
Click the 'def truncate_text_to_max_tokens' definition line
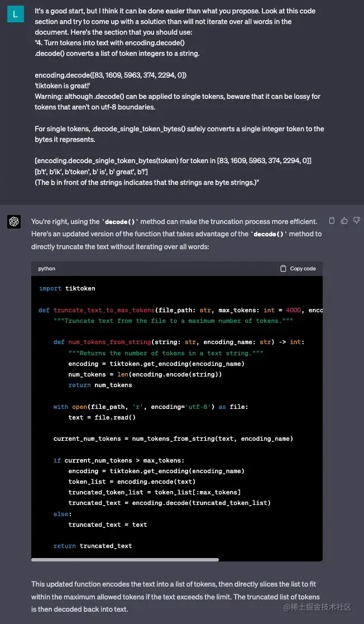(x=181, y=310)
